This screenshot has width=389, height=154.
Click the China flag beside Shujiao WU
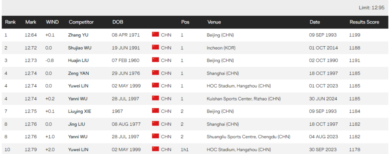point(155,47)
